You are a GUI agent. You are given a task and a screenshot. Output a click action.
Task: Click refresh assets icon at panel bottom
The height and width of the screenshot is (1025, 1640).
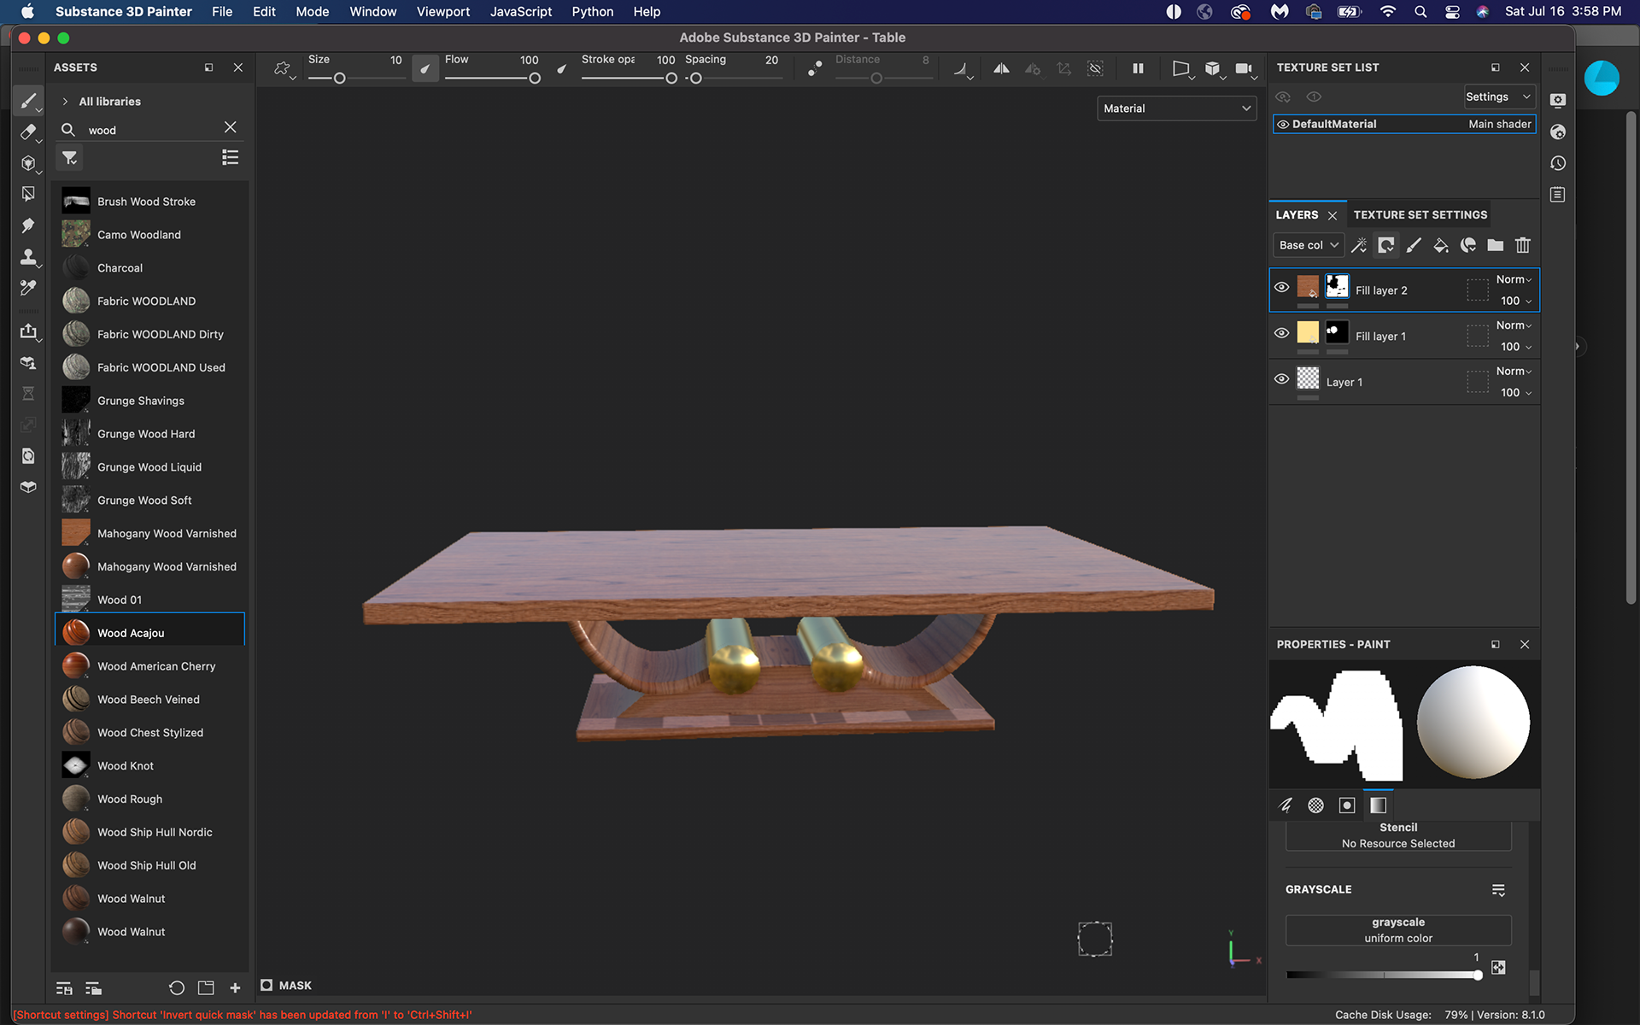coord(177,988)
